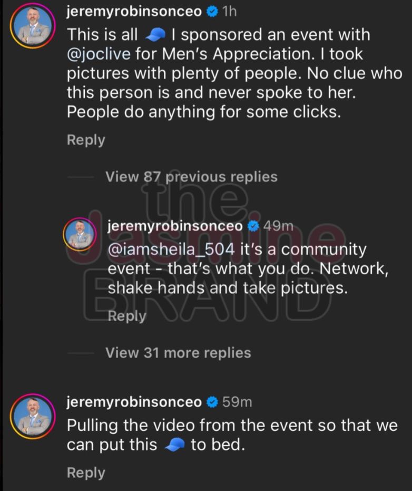The width and height of the screenshot is (412, 491).
Task: Open jeremyrobinsonceo username on the 59m comment
Action: coord(134,402)
